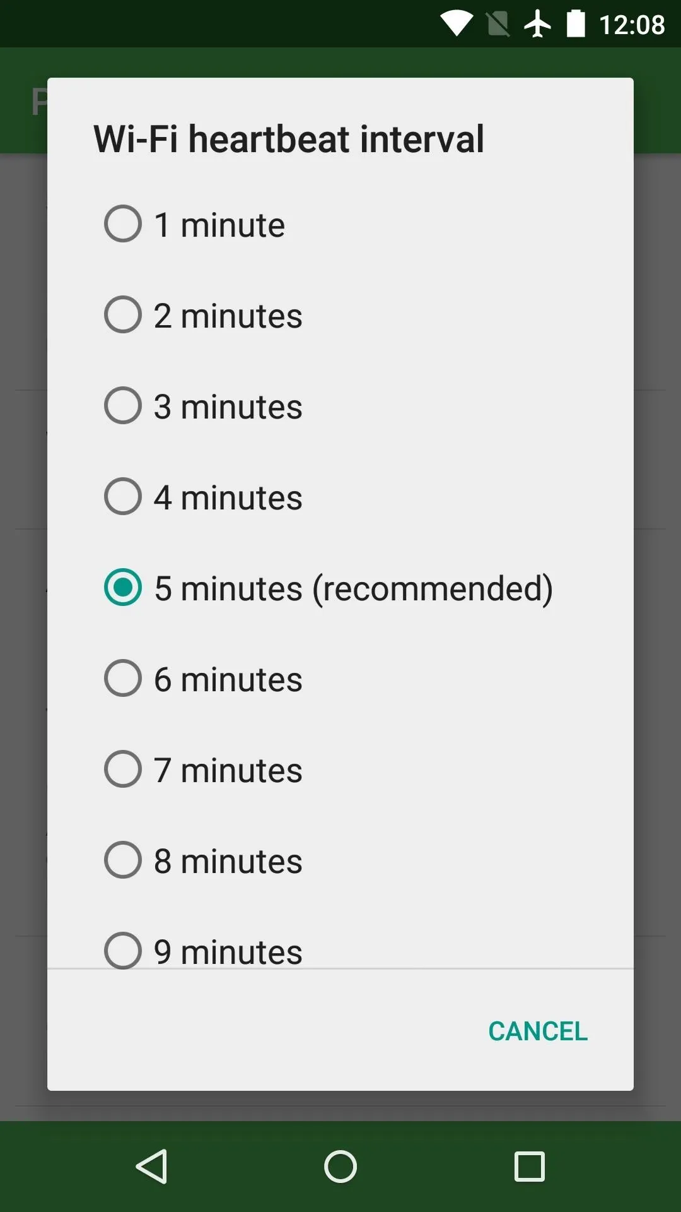Tap the Wi-Fi status icon
681x1212 pixels.
pos(457,24)
